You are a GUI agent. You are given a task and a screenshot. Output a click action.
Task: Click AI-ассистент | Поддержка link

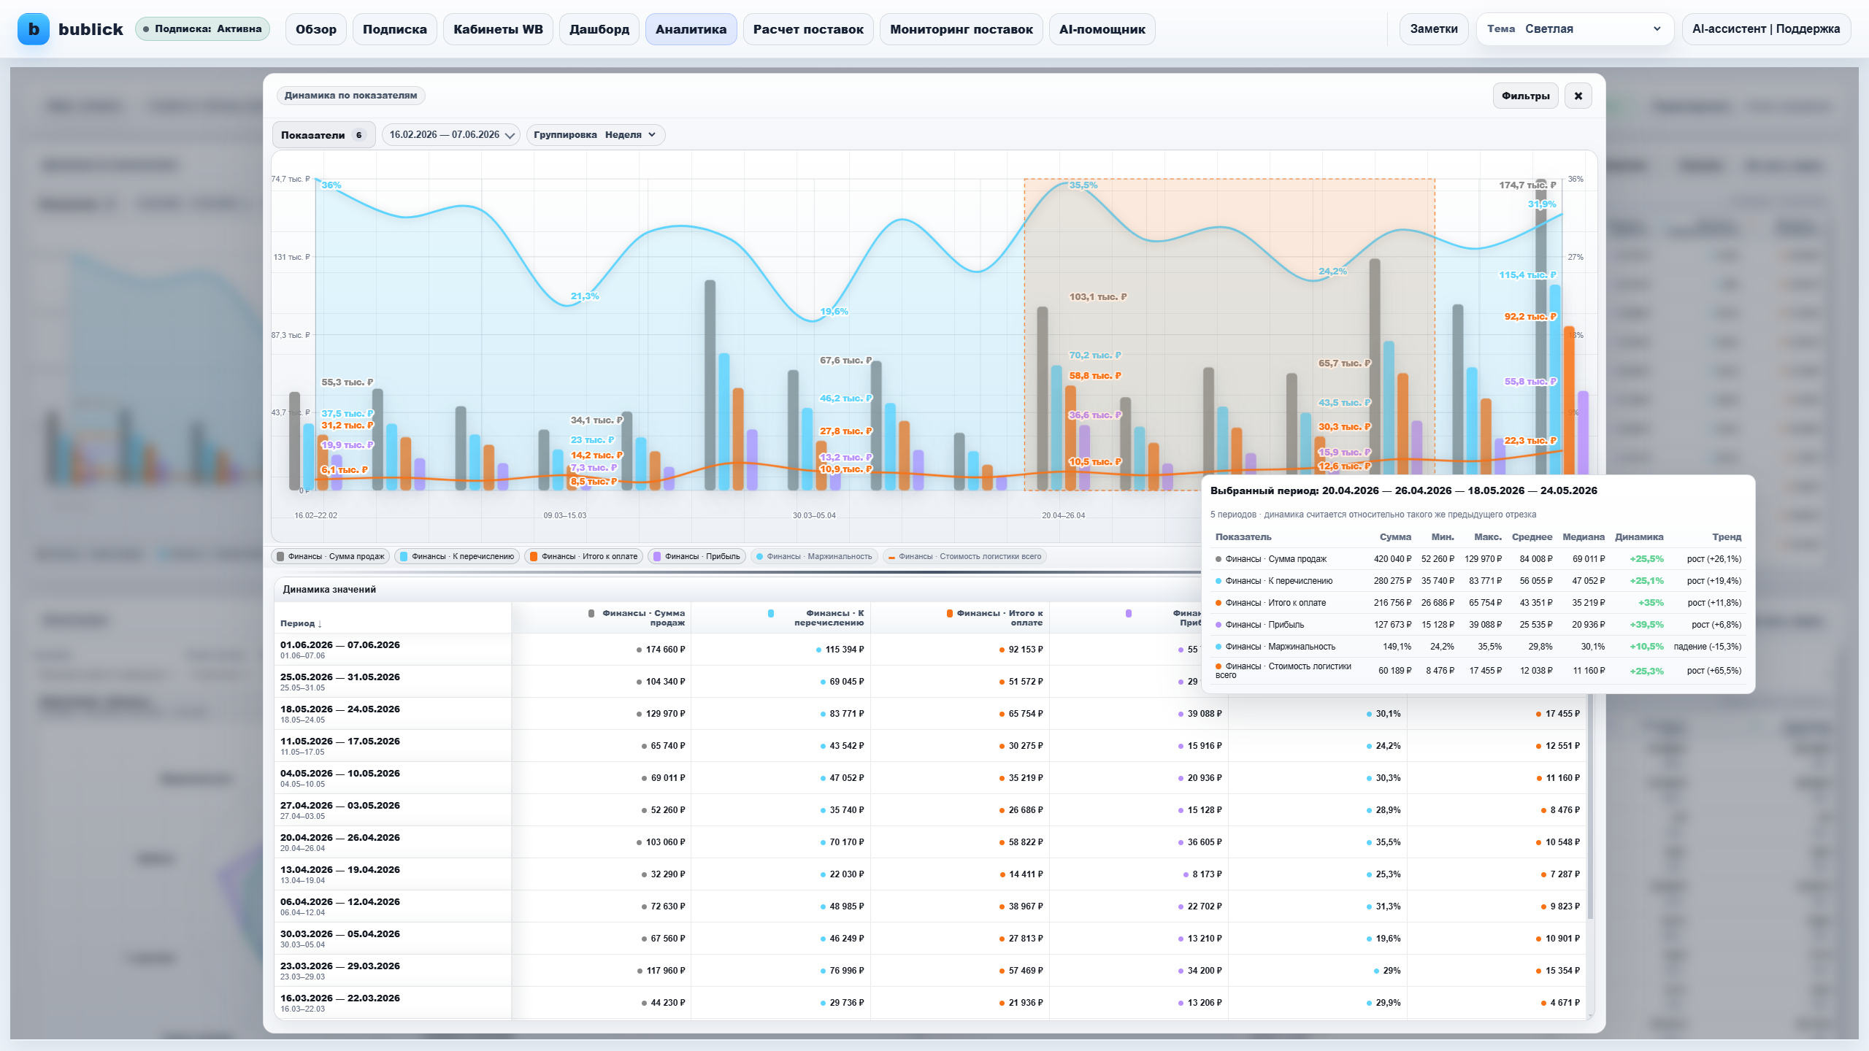(1765, 29)
